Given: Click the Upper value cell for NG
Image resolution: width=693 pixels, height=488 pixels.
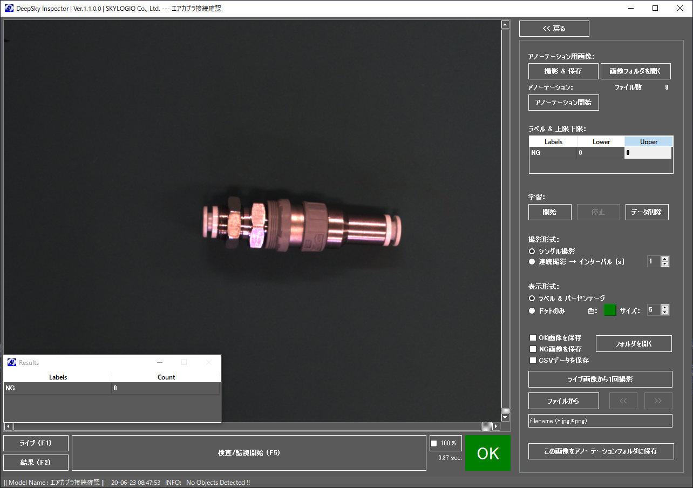Looking at the screenshot, I should [x=648, y=153].
